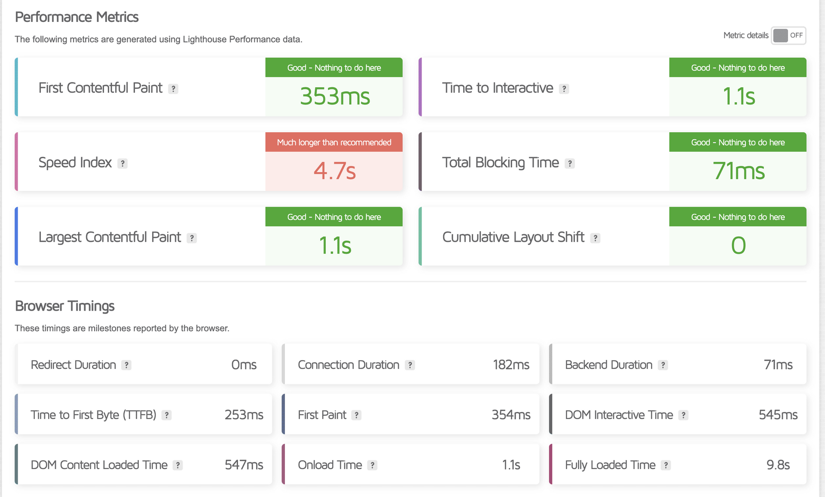The image size is (825, 497).
Task: Click Largest Contentful Paint question mark icon
Action: pos(192,238)
